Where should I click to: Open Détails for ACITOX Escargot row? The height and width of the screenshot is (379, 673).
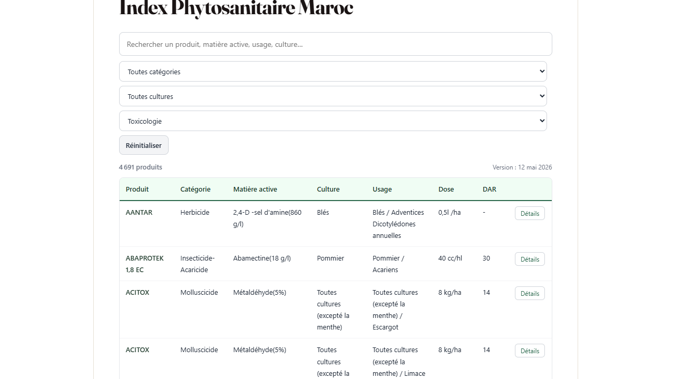click(530, 293)
